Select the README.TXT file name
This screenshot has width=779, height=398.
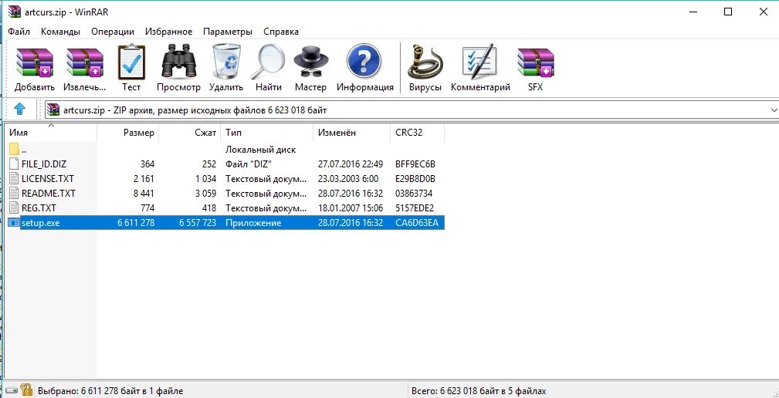pyautogui.click(x=48, y=194)
